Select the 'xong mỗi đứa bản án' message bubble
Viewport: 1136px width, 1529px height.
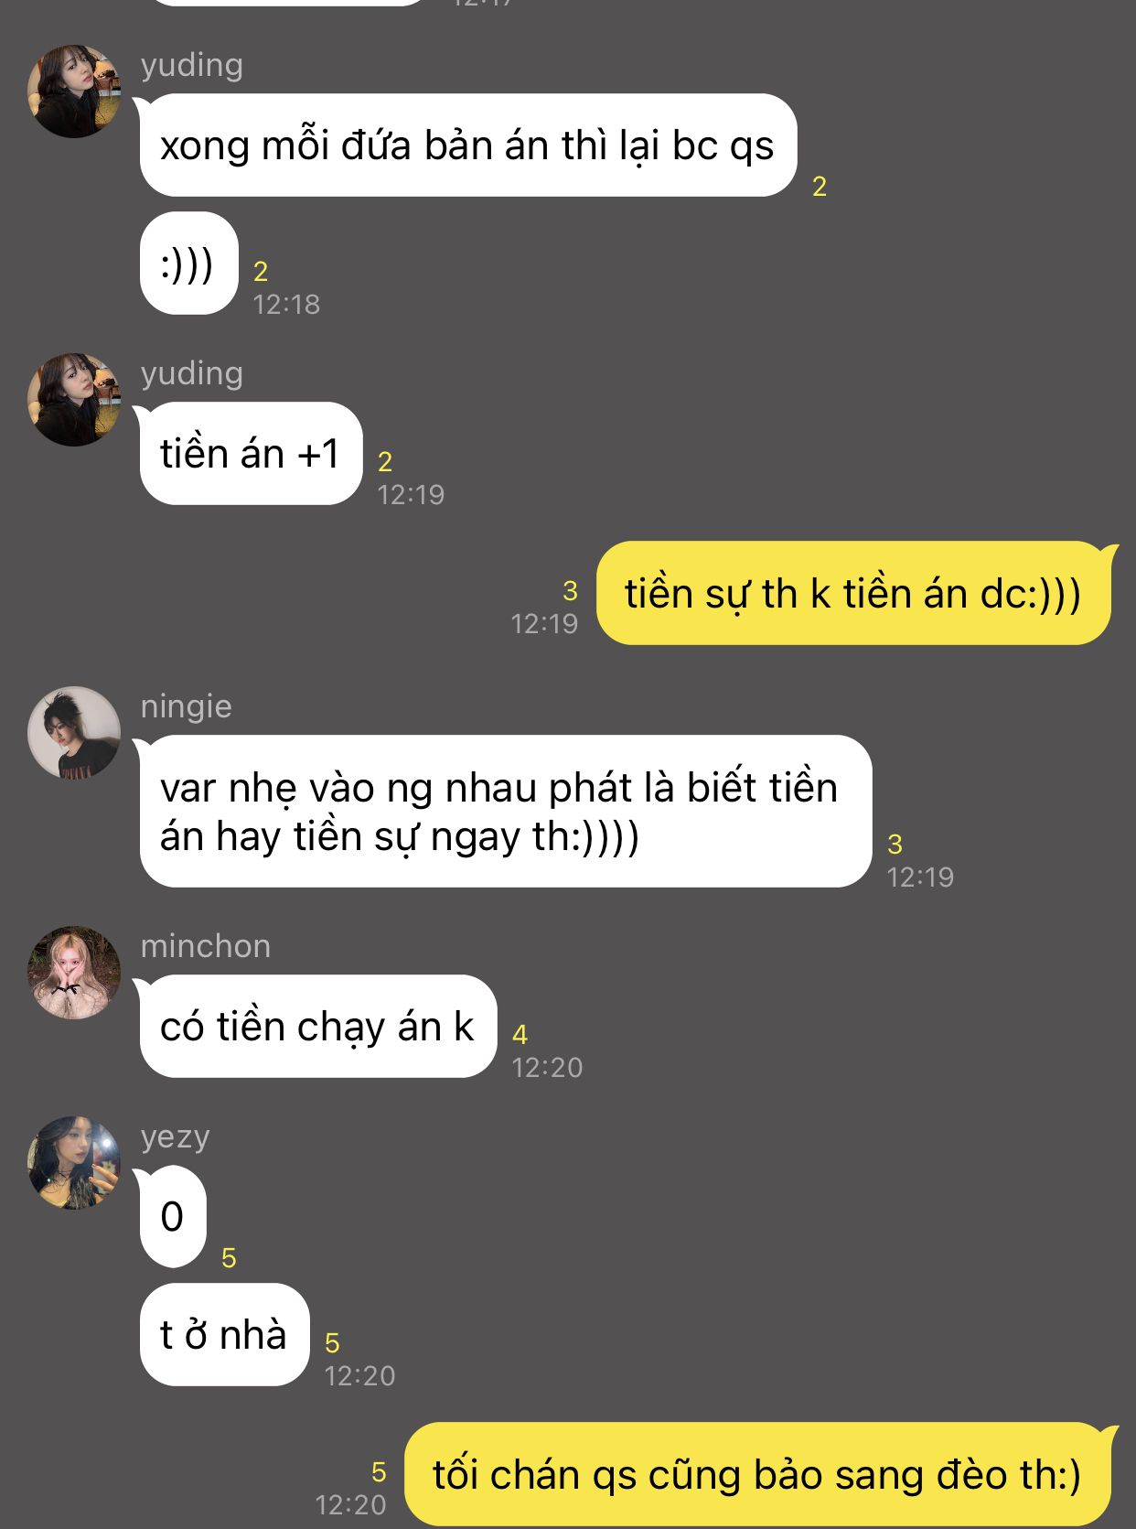tap(467, 145)
